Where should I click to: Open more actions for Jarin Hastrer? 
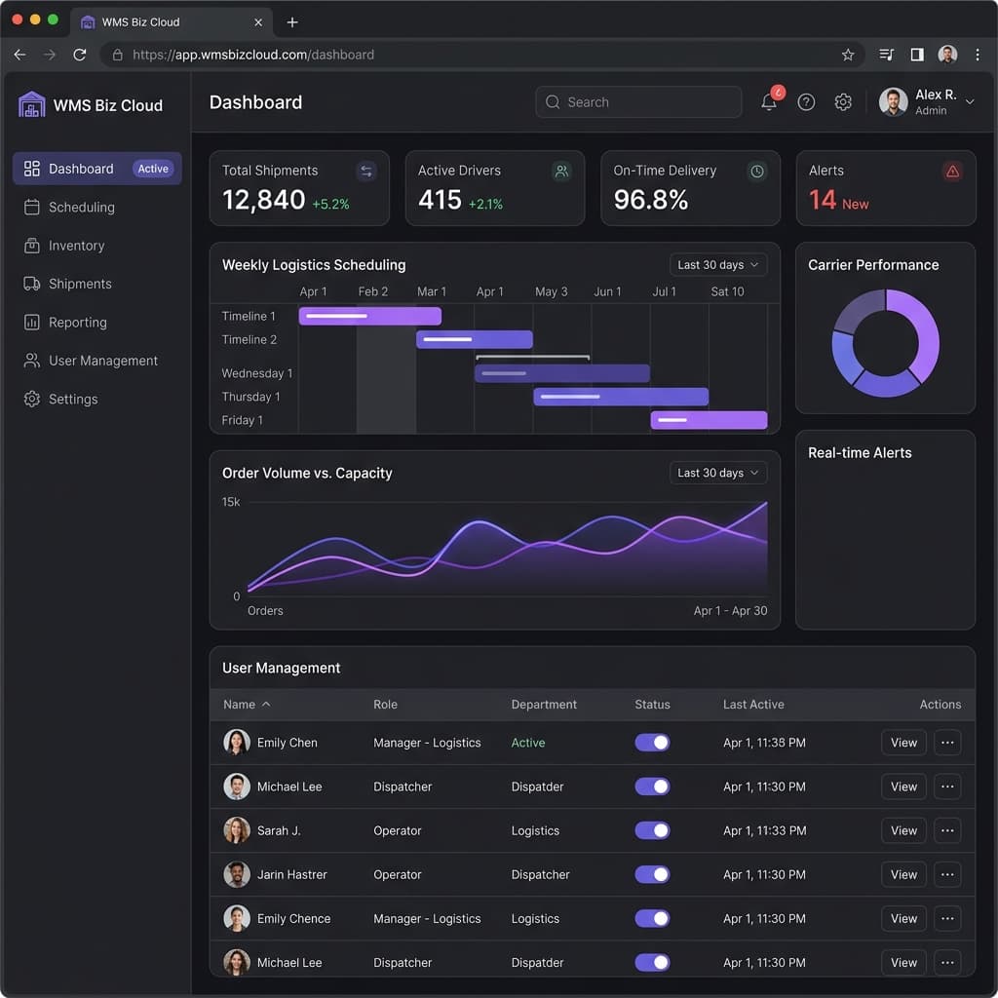(947, 874)
